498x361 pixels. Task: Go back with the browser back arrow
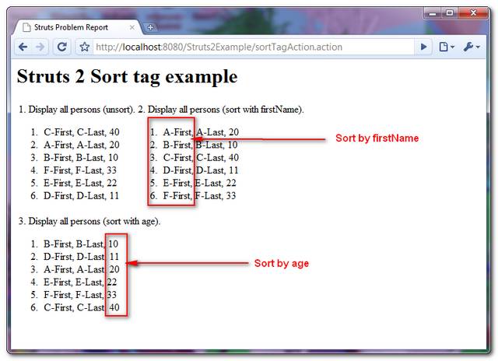pyautogui.click(x=23, y=47)
